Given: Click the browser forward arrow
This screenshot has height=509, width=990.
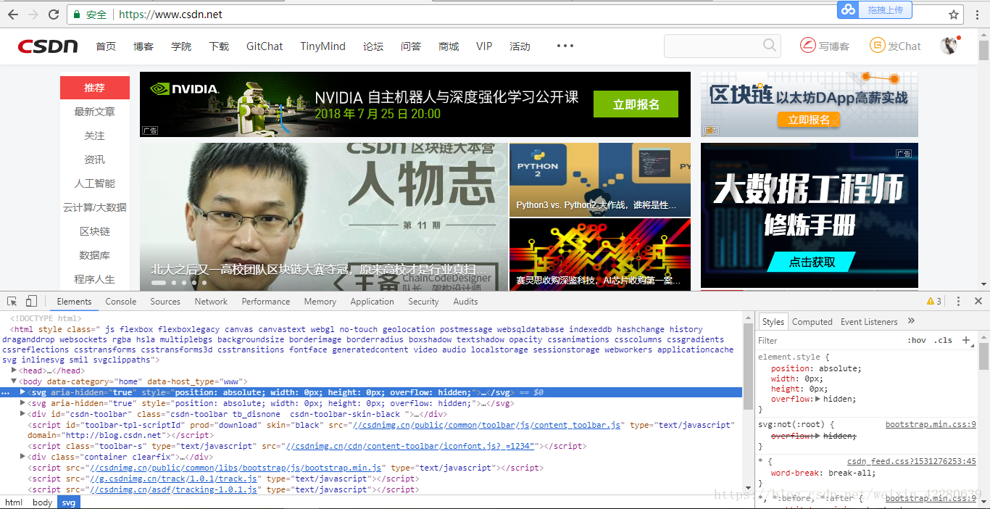Looking at the screenshot, I should pyautogui.click(x=33, y=15).
